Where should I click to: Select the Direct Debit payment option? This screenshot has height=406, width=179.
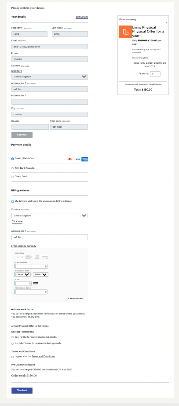click(x=12, y=177)
